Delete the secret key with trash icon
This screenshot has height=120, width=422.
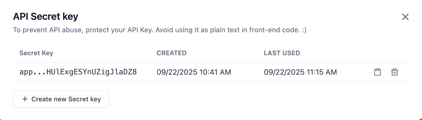coord(395,72)
